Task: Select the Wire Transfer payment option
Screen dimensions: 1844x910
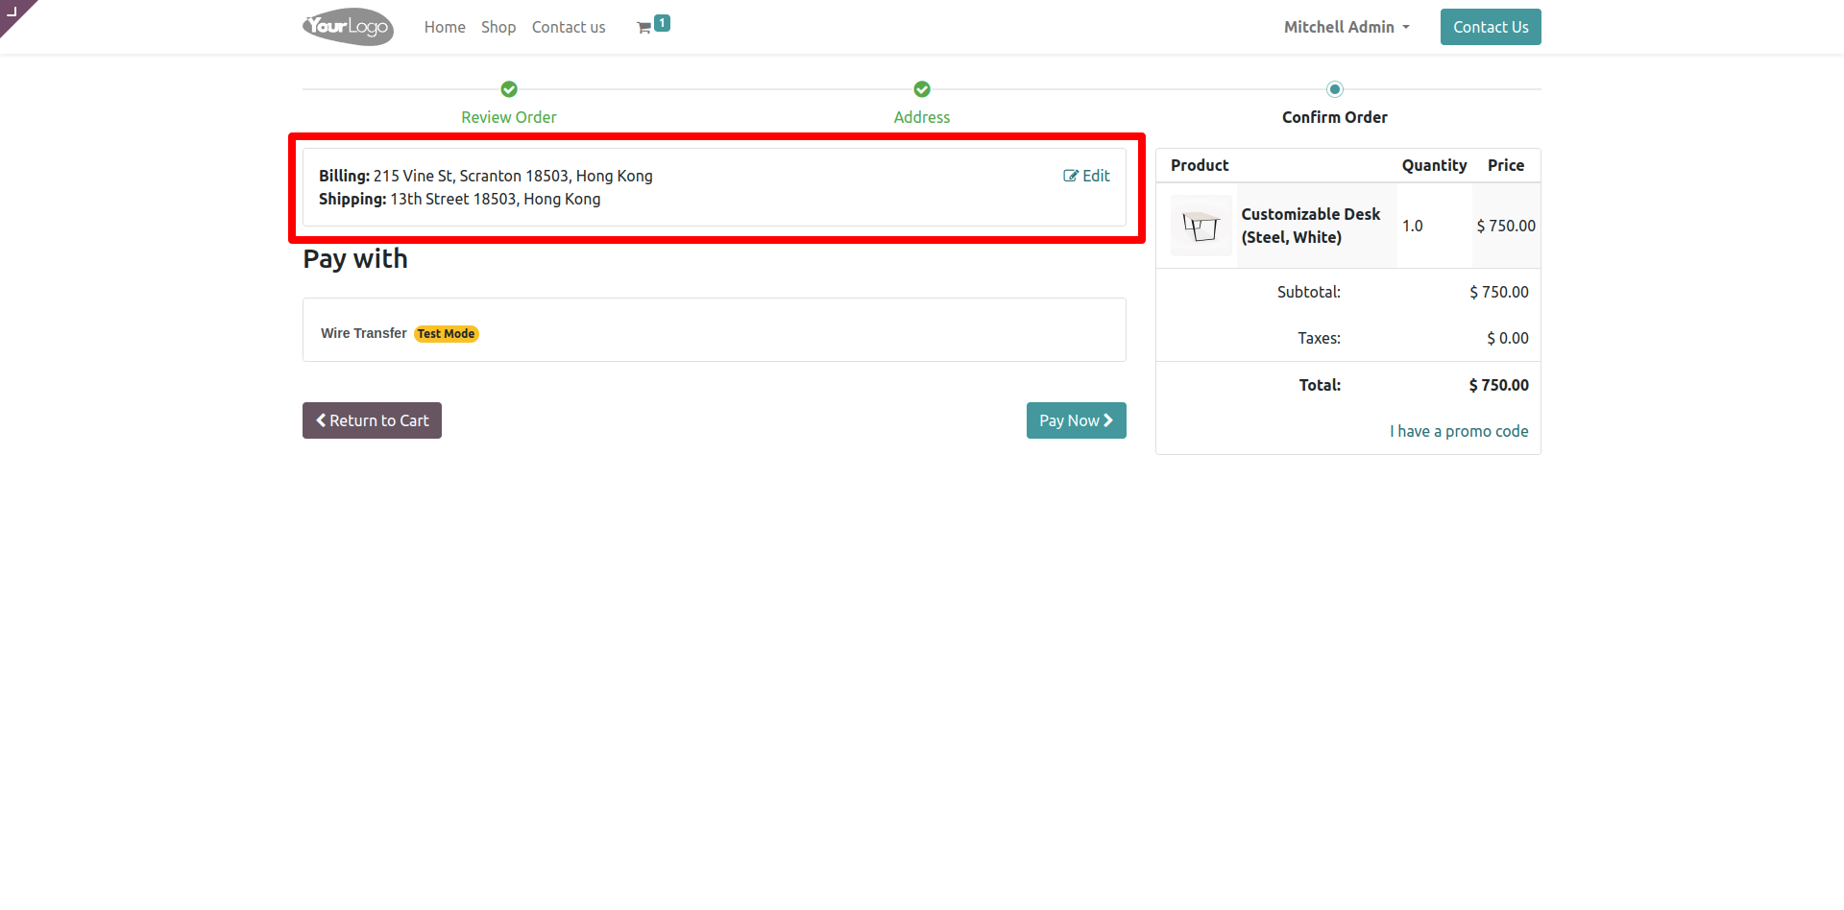Action: (x=715, y=330)
